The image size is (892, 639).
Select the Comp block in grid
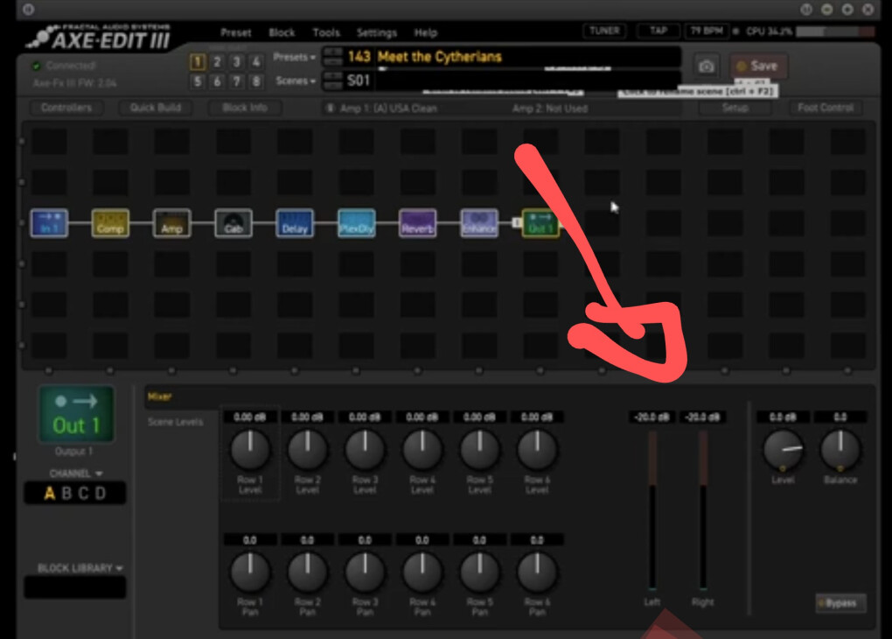(x=110, y=223)
